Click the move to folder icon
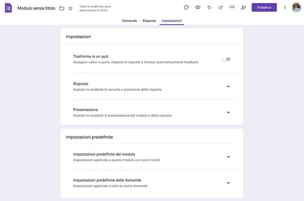This screenshot has width=304, height=201. pos(62,8)
